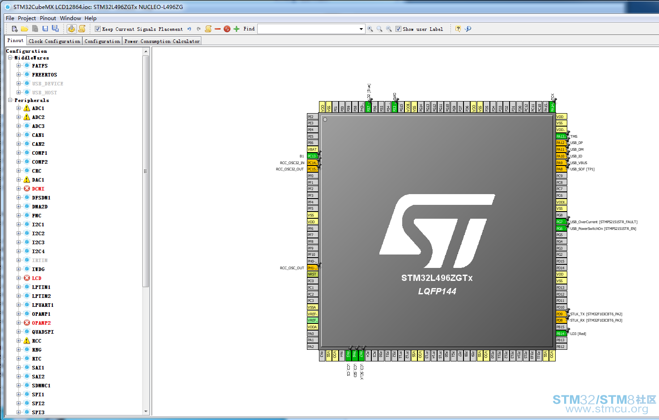Click the red error icon beside LCD
Viewport: 659px width, 420px height.
(27, 278)
